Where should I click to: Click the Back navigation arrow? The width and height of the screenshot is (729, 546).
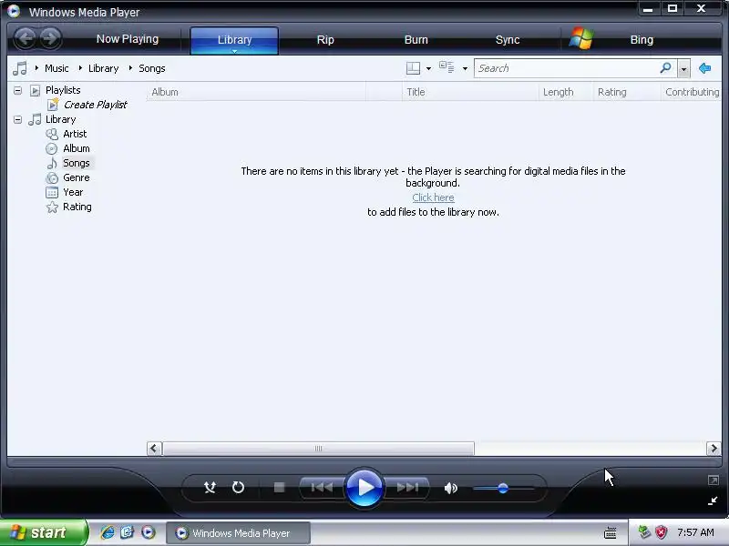coord(26,38)
